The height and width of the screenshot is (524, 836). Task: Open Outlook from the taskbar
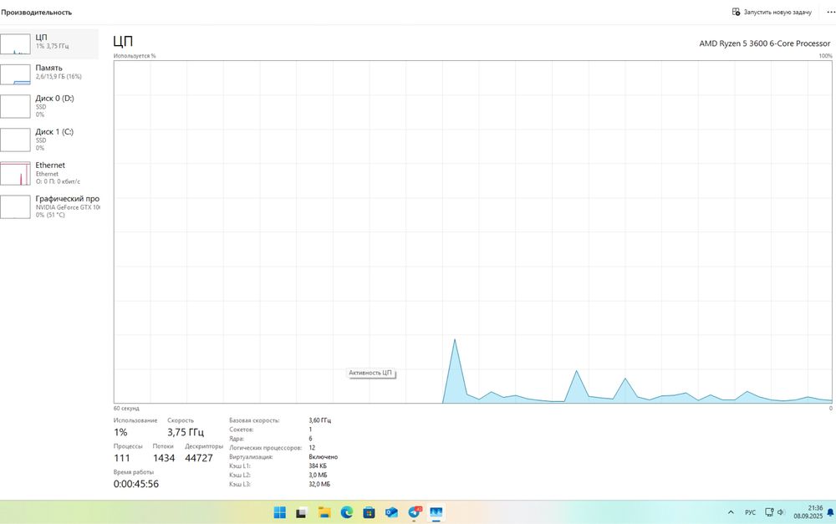click(391, 512)
